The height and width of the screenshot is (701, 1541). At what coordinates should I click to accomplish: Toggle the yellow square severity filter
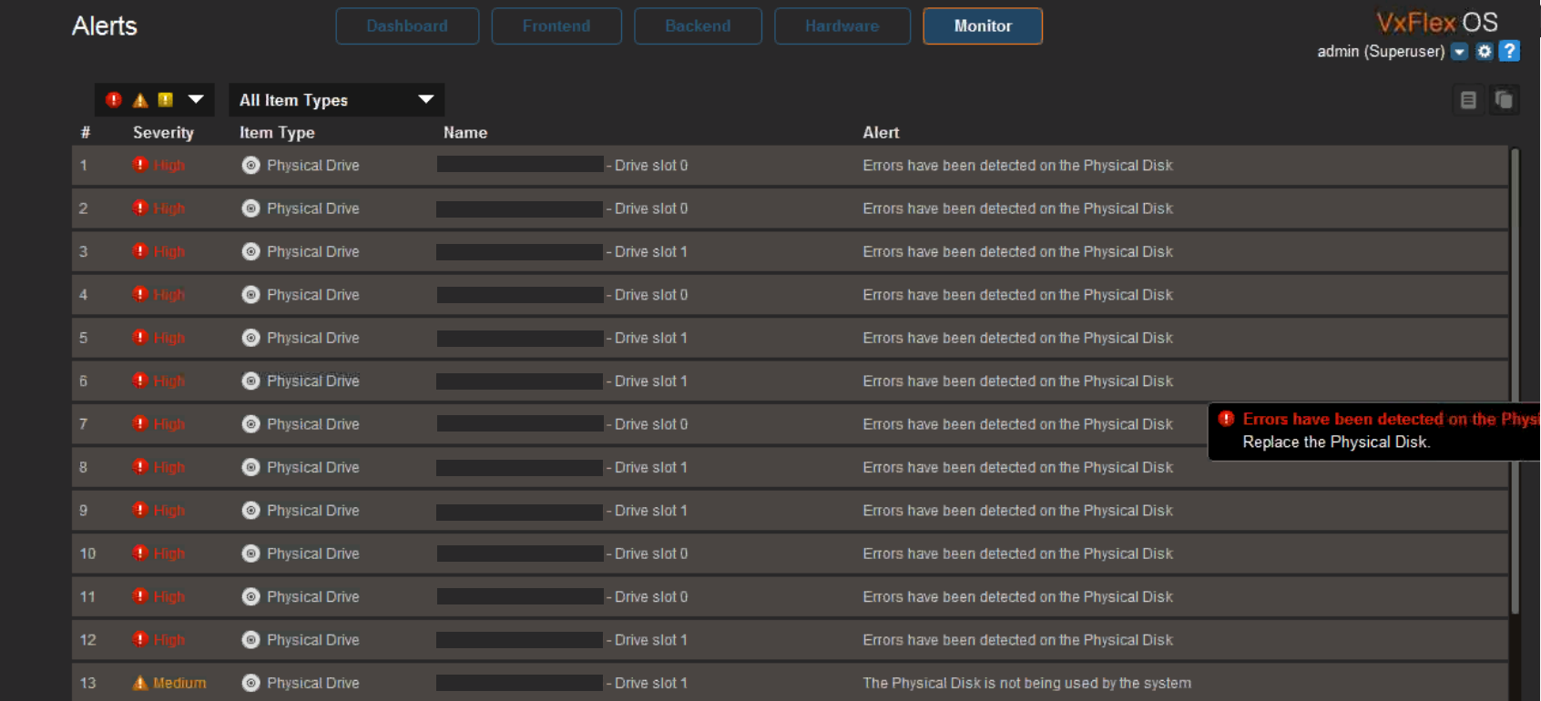click(x=166, y=100)
